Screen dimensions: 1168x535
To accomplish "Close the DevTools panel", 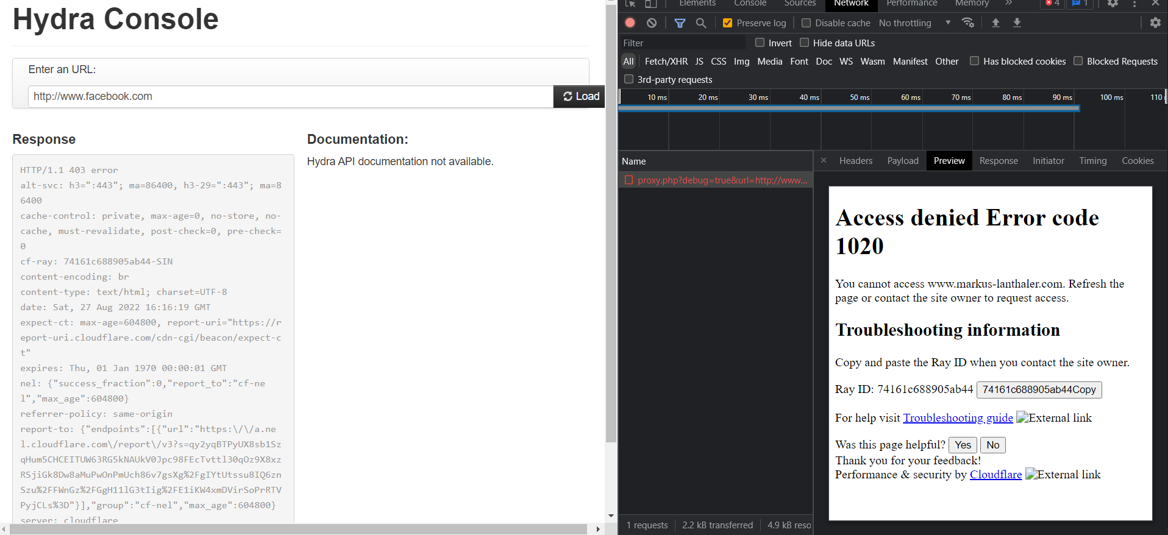I will click(x=1155, y=3).
